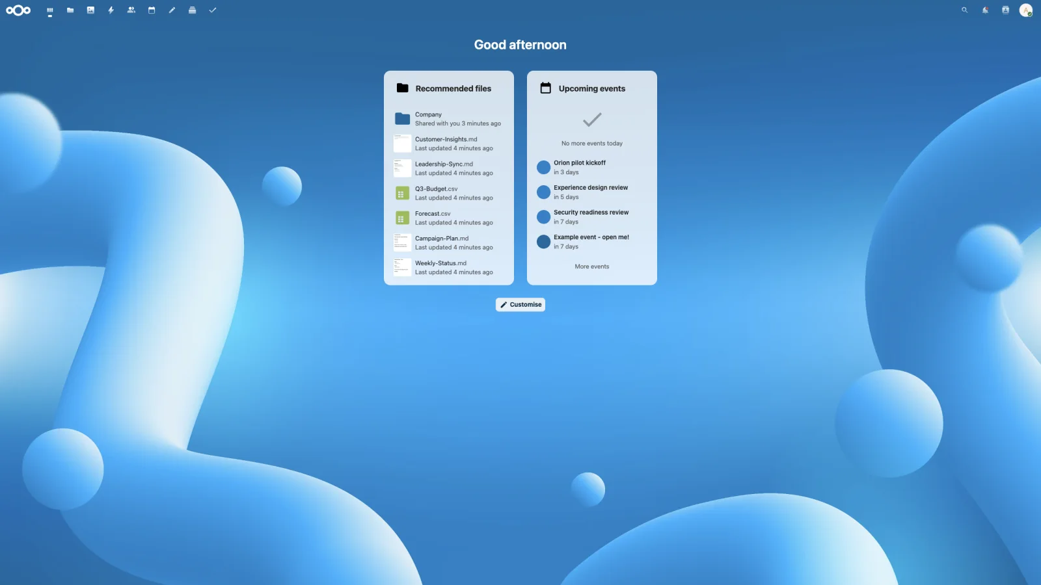Open the Files app

coord(70,10)
